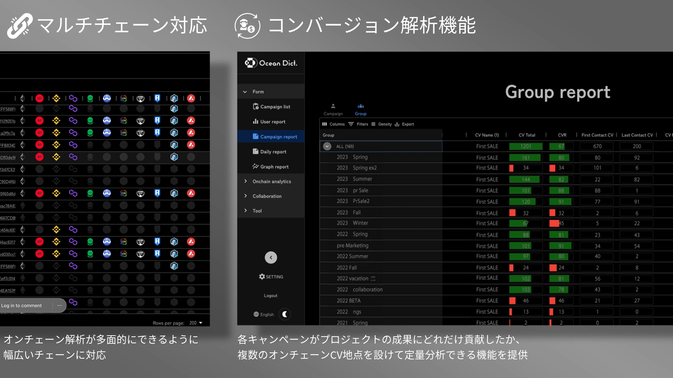Click the Arbitrum chain header icon
This screenshot has width=673, height=378.
tap(174, 98)
